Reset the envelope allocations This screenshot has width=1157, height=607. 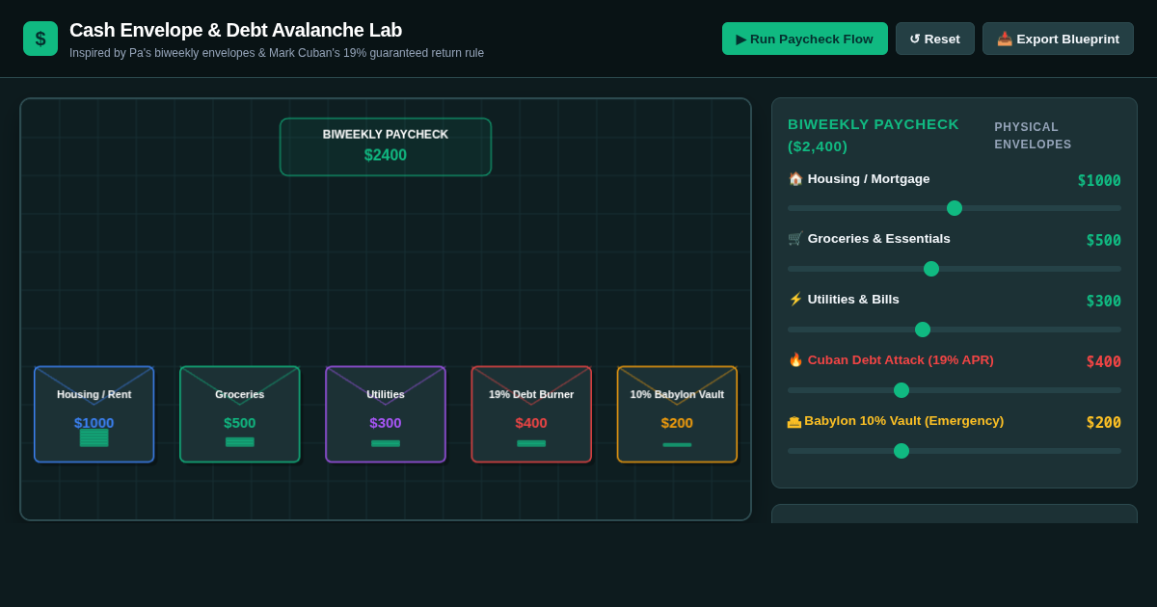[935, 39]
